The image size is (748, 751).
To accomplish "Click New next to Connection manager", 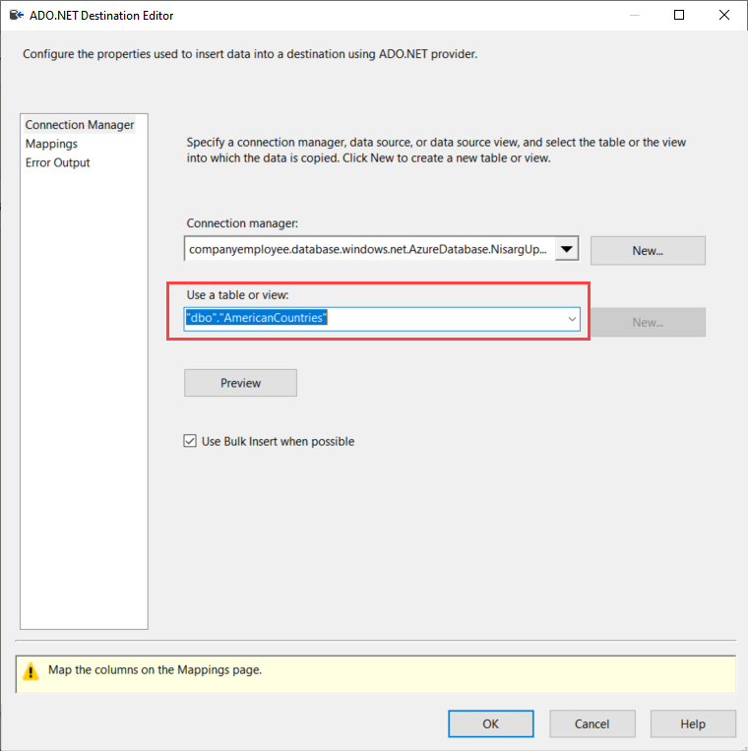I will 648,251.
